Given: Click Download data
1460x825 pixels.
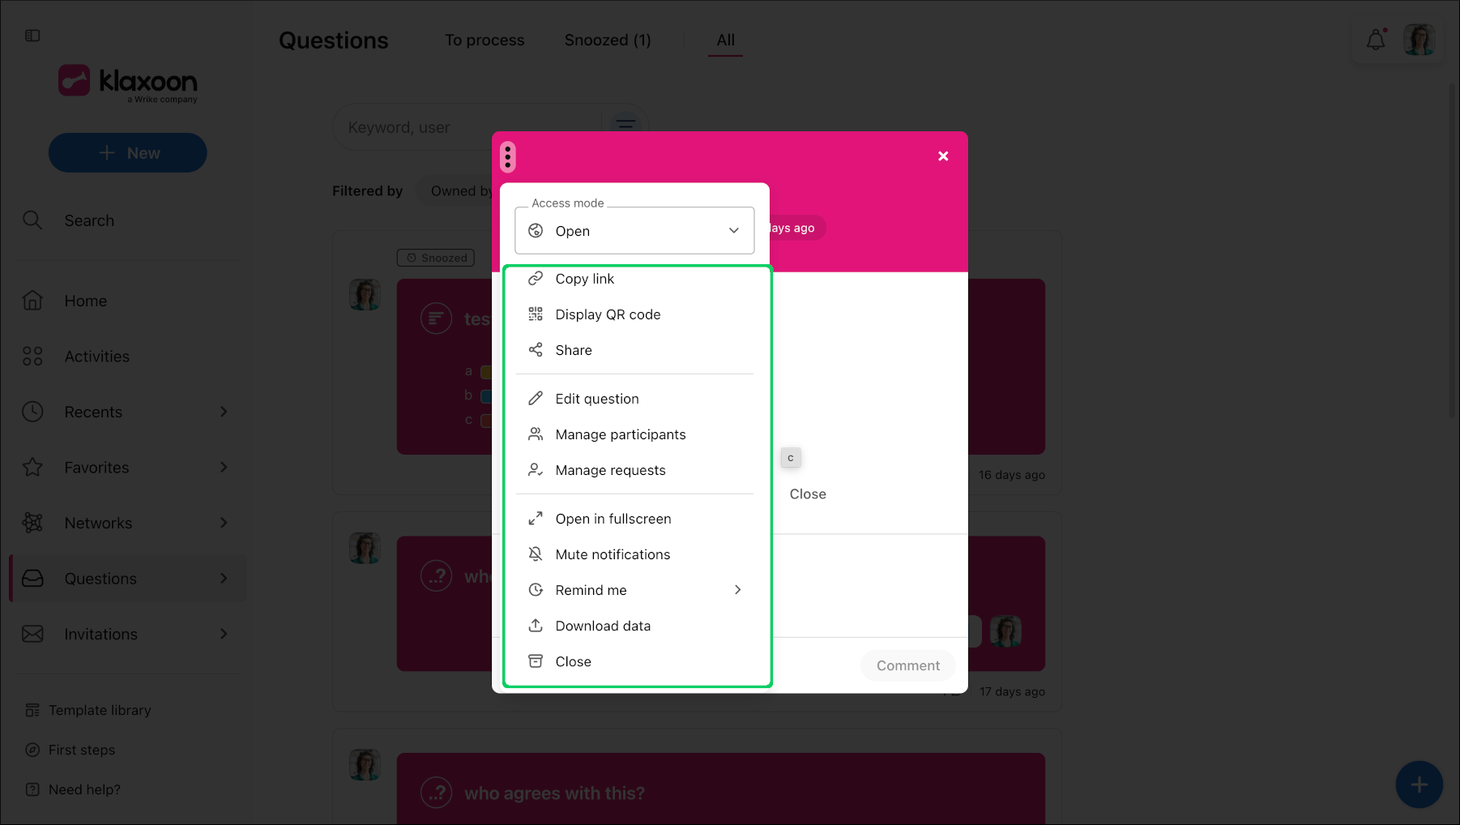Looking at the screenshot, I should tap(634, 626).
